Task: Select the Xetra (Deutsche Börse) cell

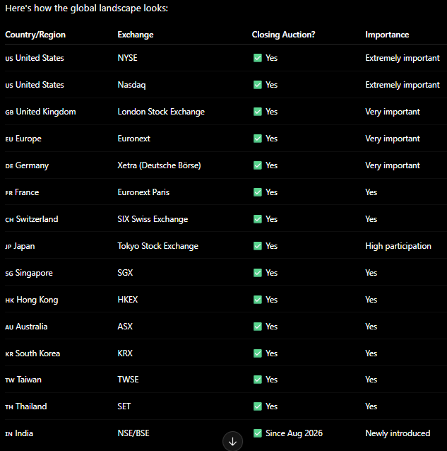Action: point(159,165)
